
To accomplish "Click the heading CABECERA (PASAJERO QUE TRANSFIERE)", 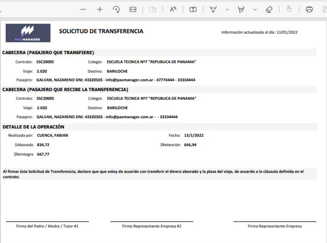I will [48, 52].
